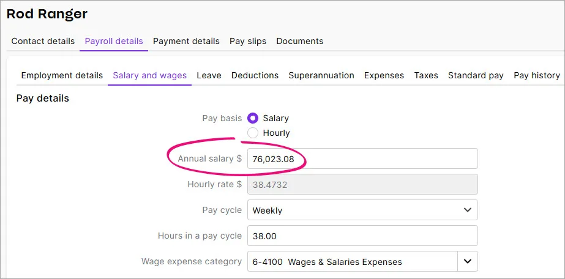This screenshot has width=565, height=279.
Task: Click the Annual salary $ label
Action: 210,158
